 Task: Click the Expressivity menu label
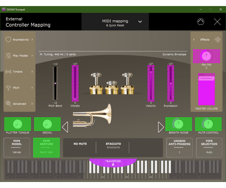[x=21, y=40]
